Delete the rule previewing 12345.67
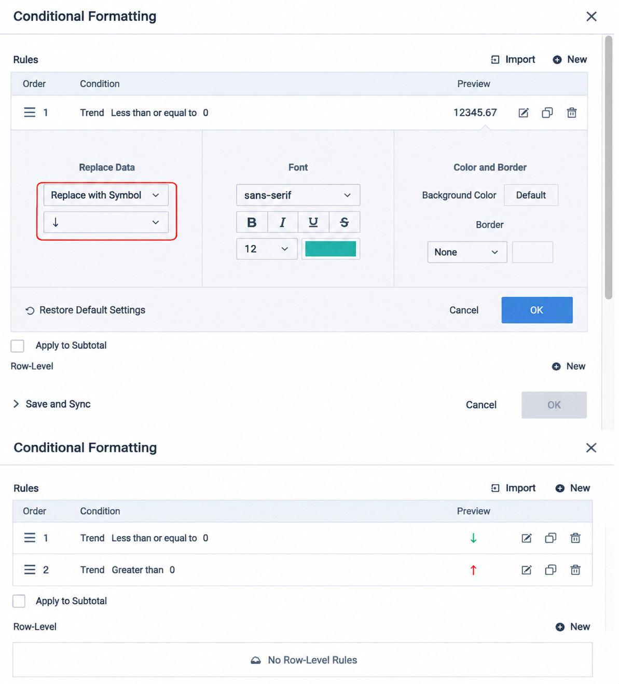 pos(572,113)
